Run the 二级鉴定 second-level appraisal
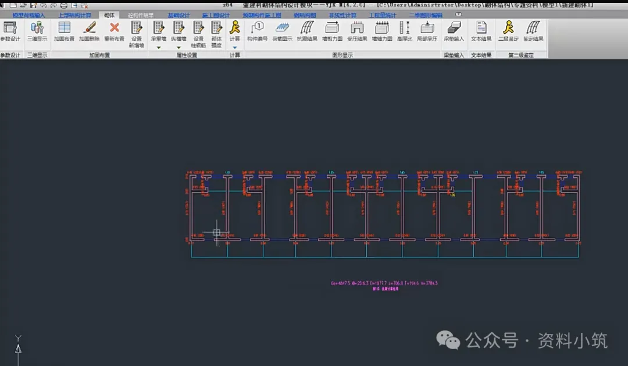 point(508,31)
